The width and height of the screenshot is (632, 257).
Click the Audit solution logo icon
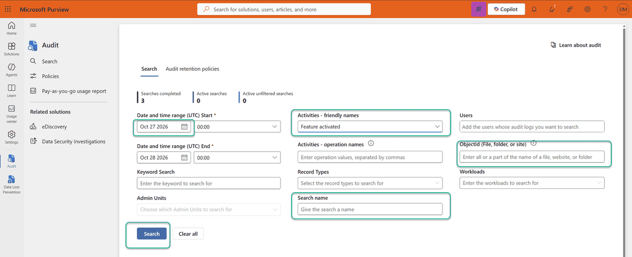point(33,46)
